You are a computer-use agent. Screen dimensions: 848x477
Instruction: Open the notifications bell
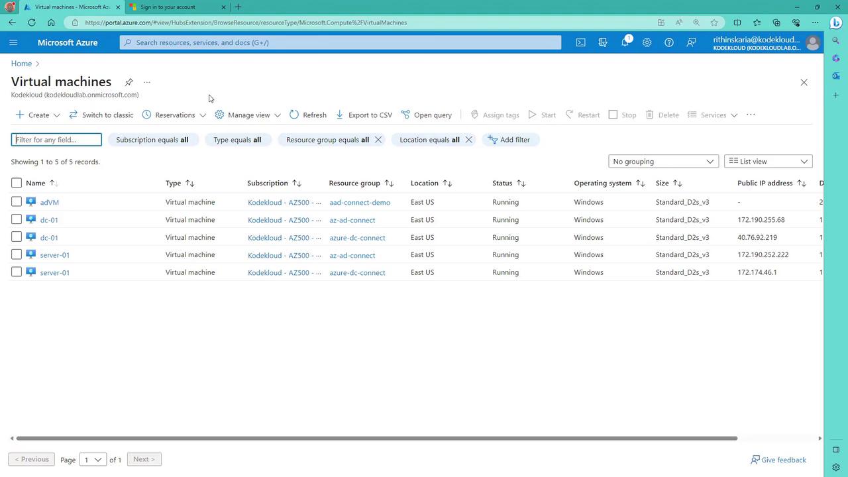[625, 42]
